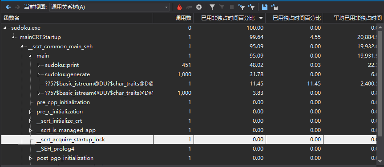Click the navigate back arrow
This screenshot has height=167, width=384.
(8, 7)
